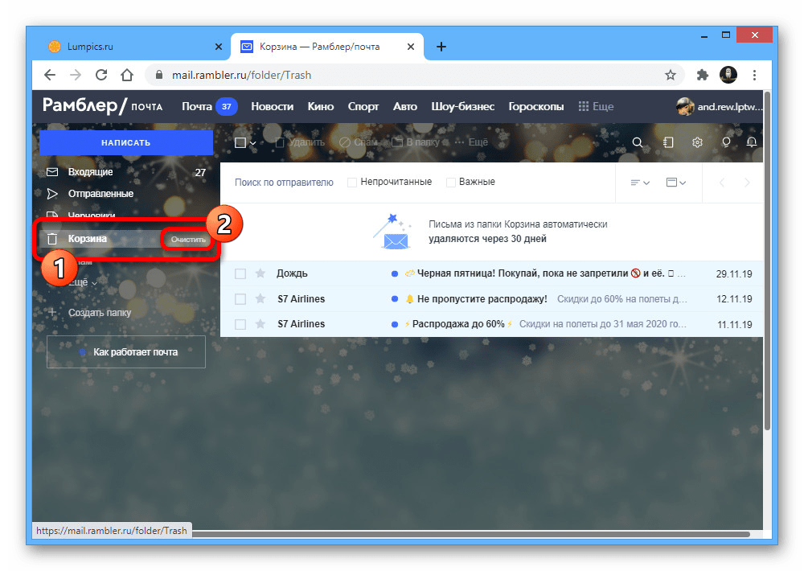Open mail settings gear icon
804x571 pixels.
tap(697, 142)
